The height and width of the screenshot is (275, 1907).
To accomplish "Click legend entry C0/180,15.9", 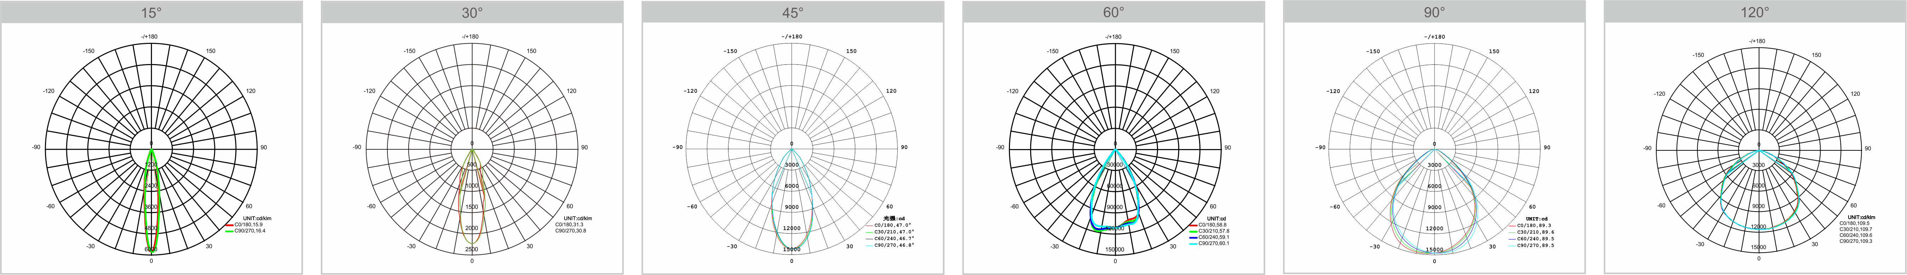I will click(x=249, y=225).
